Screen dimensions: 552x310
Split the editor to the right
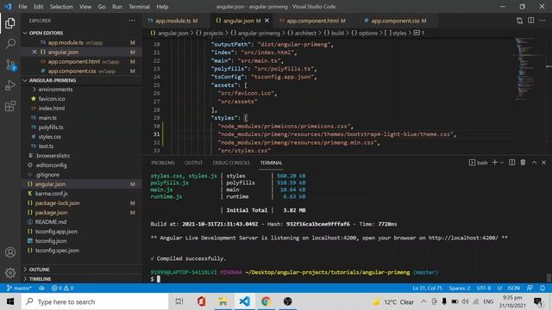531,21
